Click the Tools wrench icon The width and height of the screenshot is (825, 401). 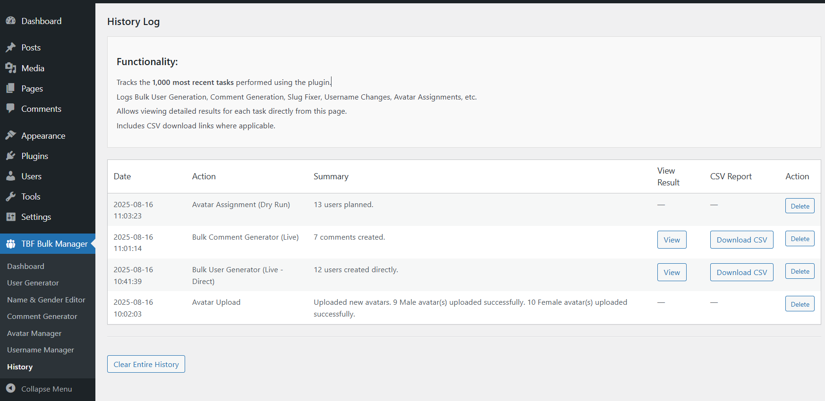pos(10,197)
